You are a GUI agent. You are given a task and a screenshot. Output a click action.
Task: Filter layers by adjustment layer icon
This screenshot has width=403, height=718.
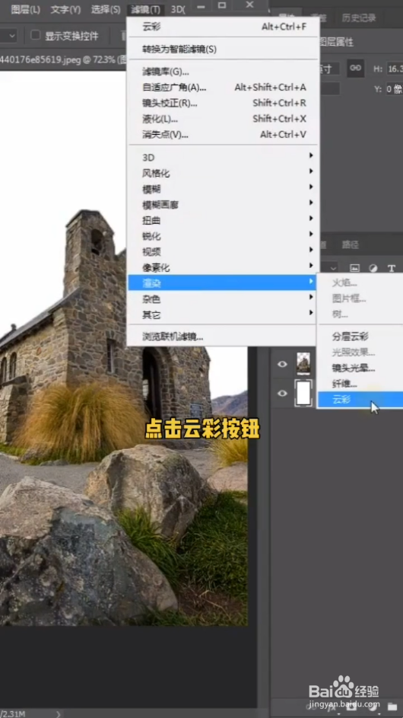[373, 268]
